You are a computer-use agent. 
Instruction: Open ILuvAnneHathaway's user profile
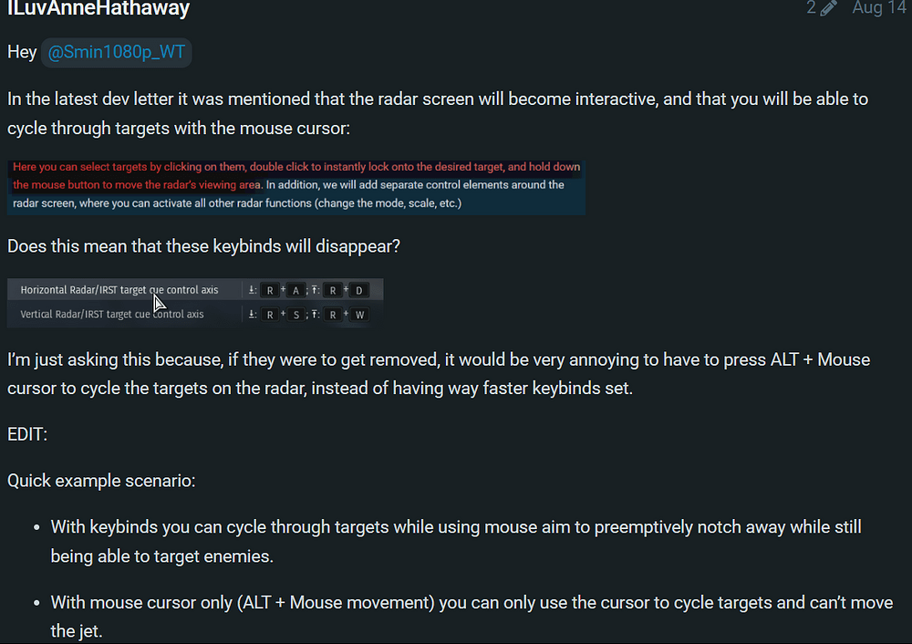98,9
